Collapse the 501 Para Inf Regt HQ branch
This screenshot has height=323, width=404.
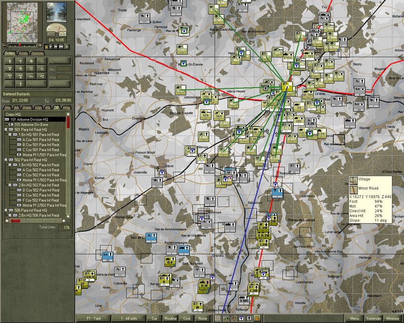coord(6,130)
